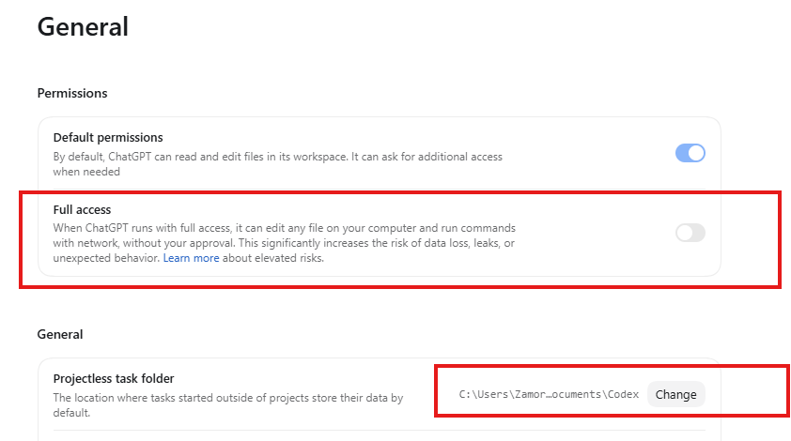Image resolution: width=791 pixels, height=441 pixels.
Task: Click the 'When ChatGPT runs with full access' description
Action: (285, 243)
